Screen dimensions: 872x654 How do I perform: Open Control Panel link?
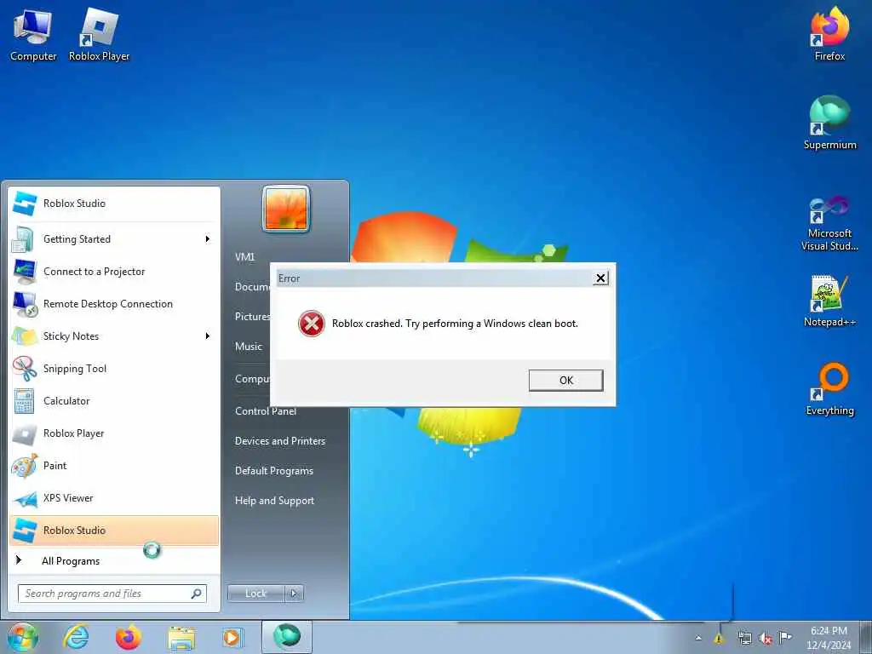[x=266, y=411]
